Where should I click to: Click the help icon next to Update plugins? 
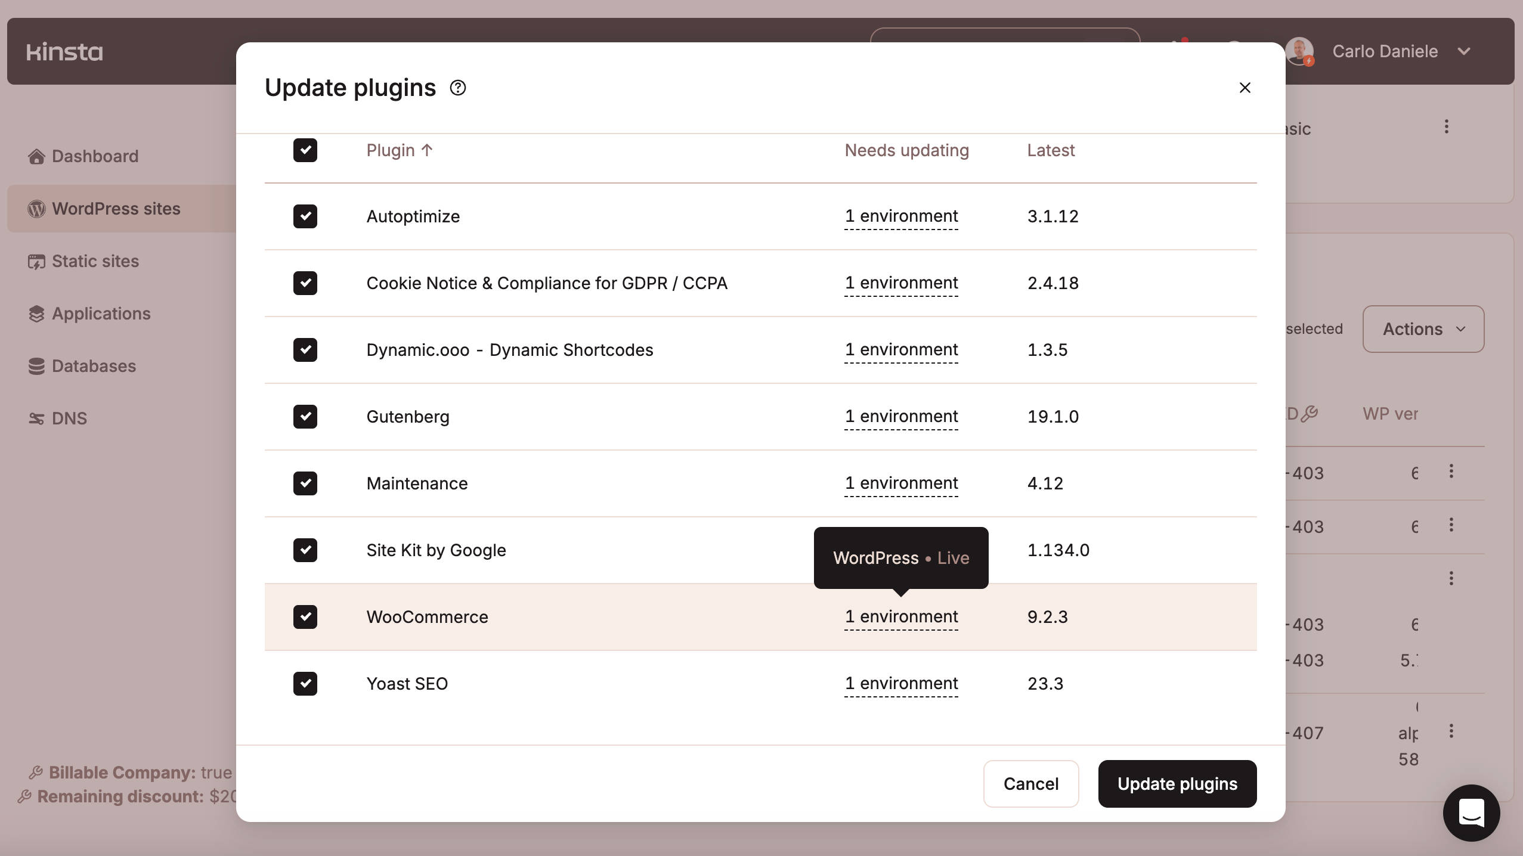[x=457, y=88]
